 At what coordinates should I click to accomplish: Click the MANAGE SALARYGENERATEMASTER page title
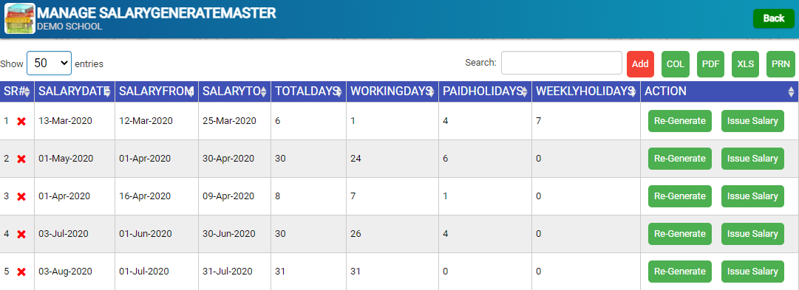[x=157, y=13]
